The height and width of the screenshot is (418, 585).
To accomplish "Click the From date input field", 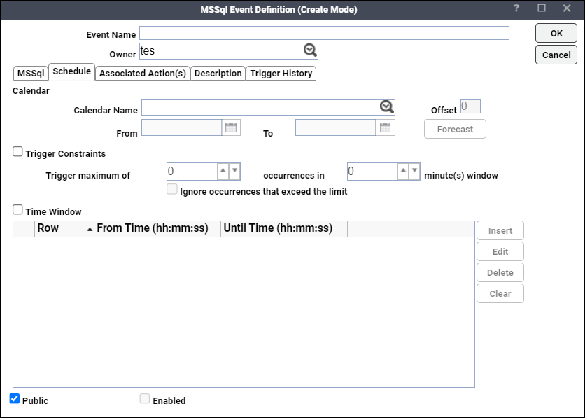I will click(182, 127).
